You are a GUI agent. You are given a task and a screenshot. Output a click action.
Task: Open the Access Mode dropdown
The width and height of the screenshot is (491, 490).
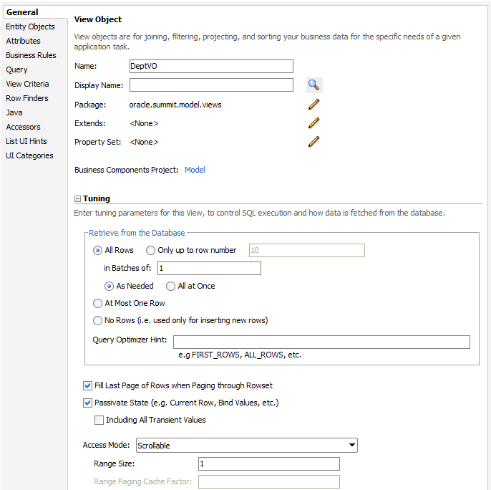click(x=247, y=445)
